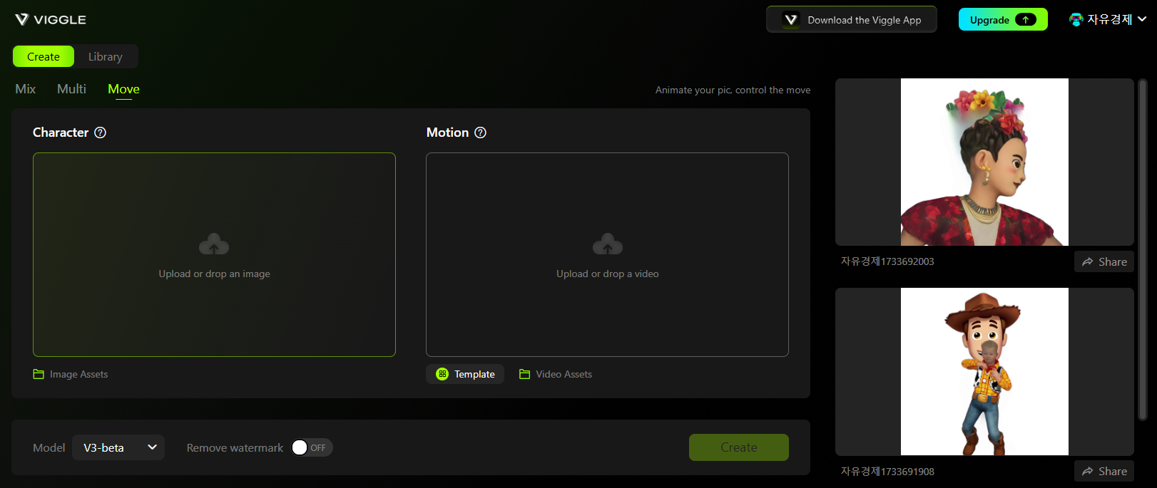The width and height of the screenshot is (1157, 488).
Task: Share the 자유경제1733691908 video
Action: 1104,471
